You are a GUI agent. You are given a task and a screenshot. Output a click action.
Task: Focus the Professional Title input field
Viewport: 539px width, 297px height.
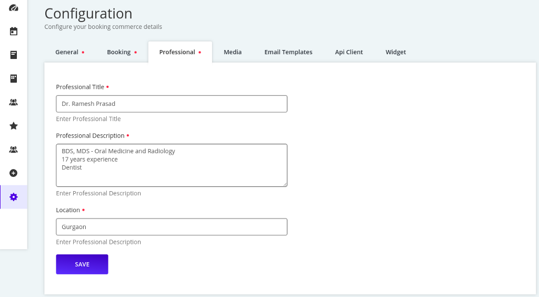pyautogui.click(x=172, y=104)
